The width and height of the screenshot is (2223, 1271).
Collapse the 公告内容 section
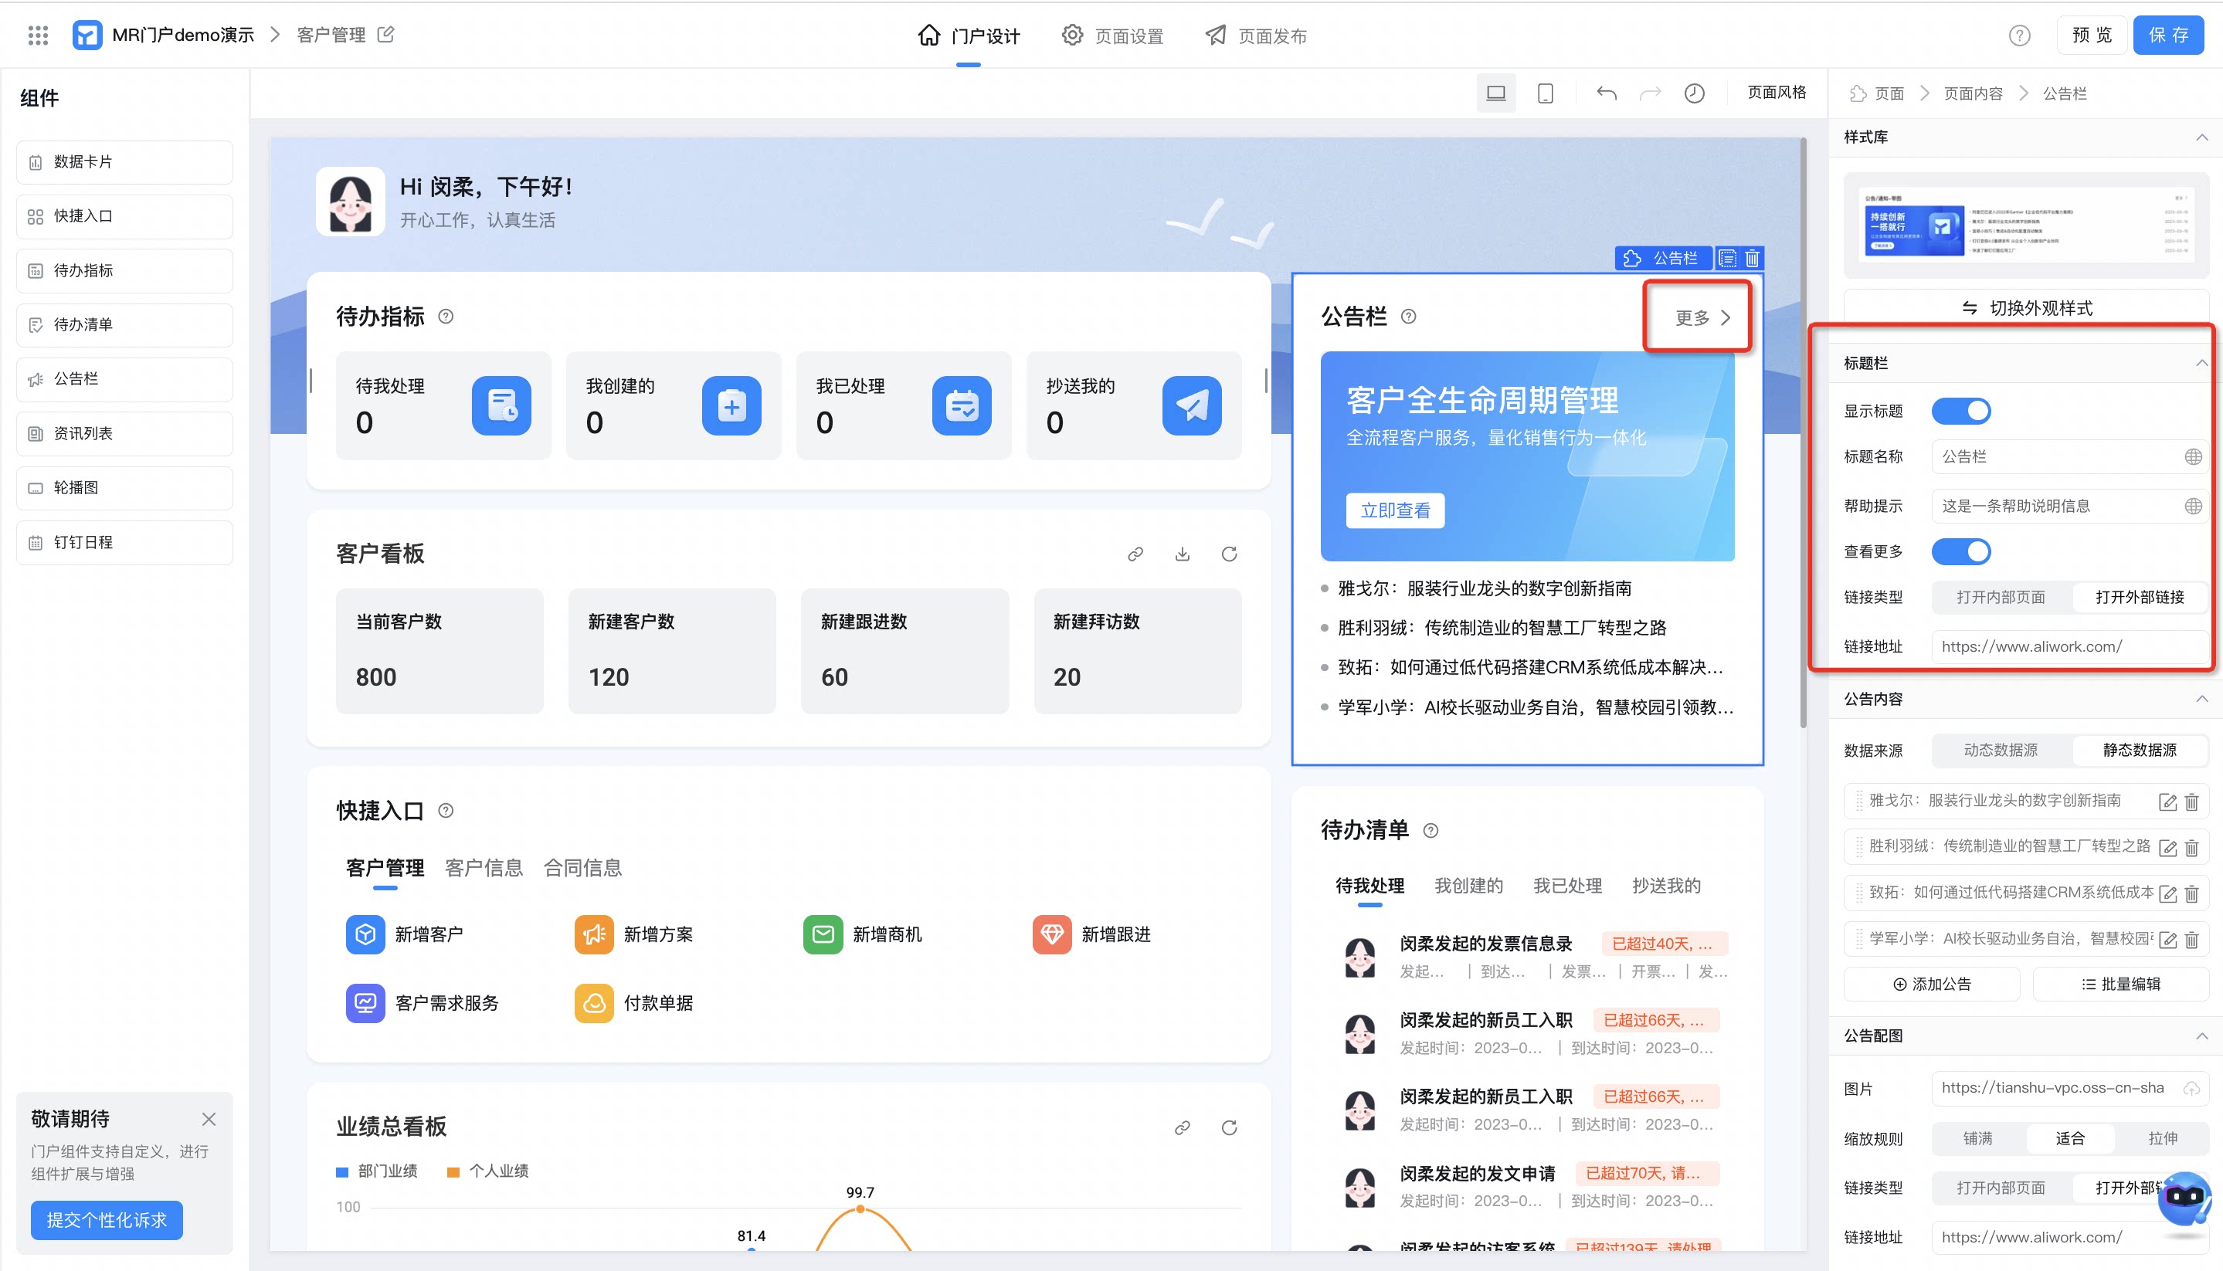pyautogui.click(x=2202, y=698)
